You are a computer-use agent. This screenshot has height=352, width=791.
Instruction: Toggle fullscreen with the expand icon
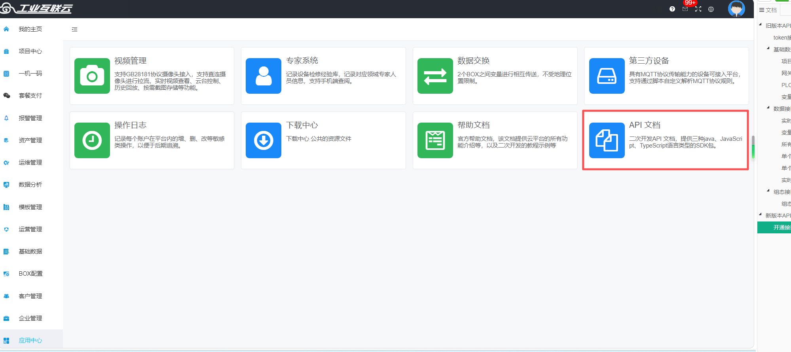(x=698, y=9)
